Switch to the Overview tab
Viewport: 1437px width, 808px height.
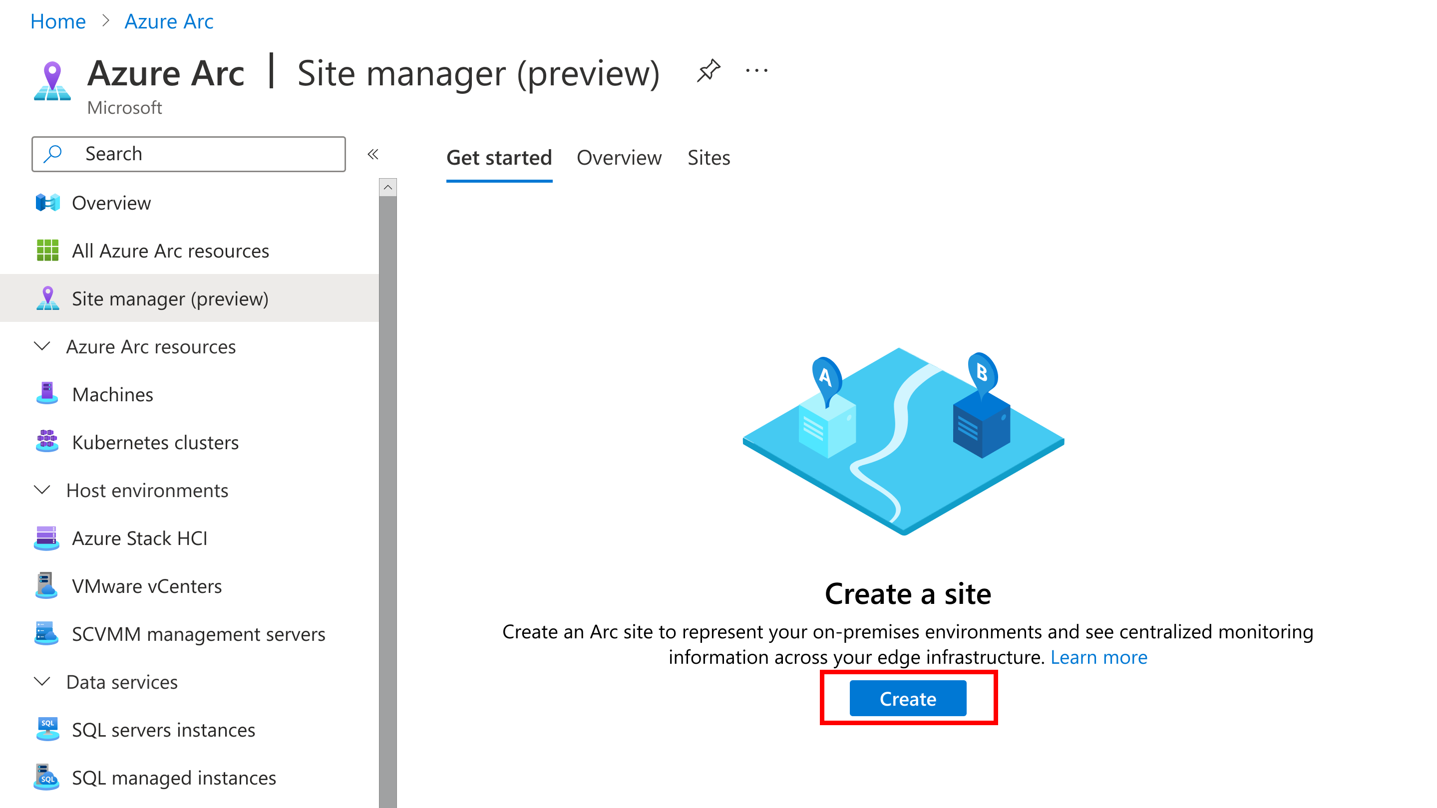618,157
